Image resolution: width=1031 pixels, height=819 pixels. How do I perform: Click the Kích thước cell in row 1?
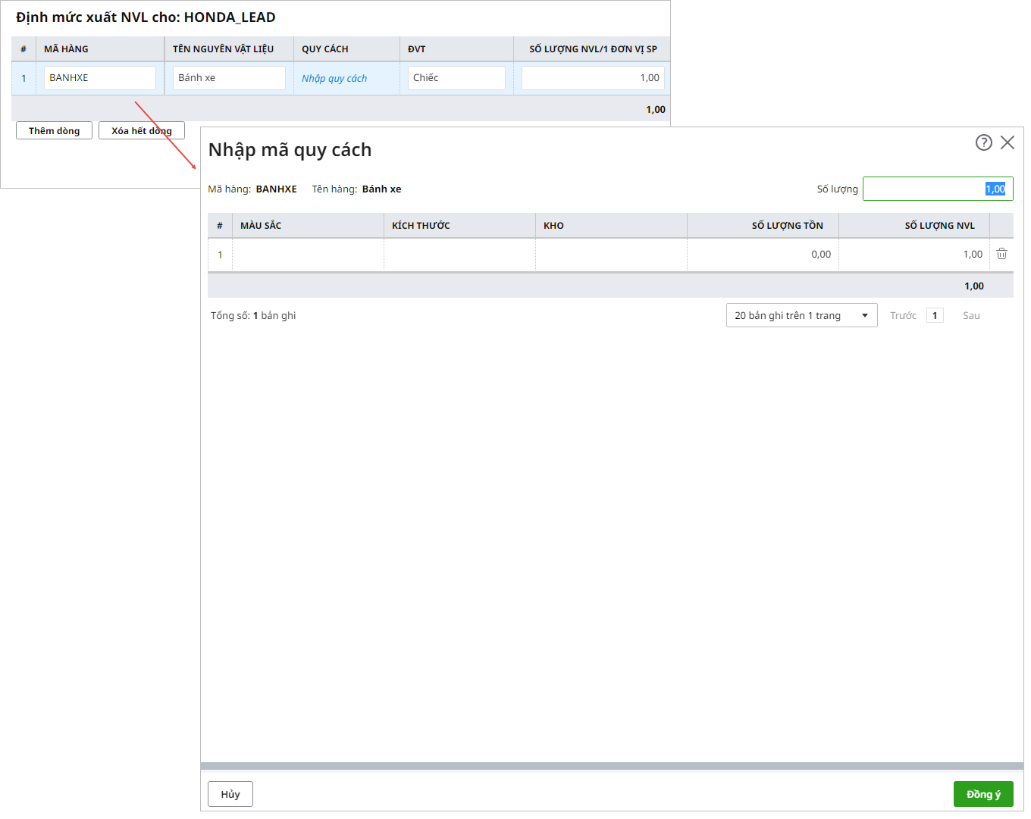[x=459, y=255]
